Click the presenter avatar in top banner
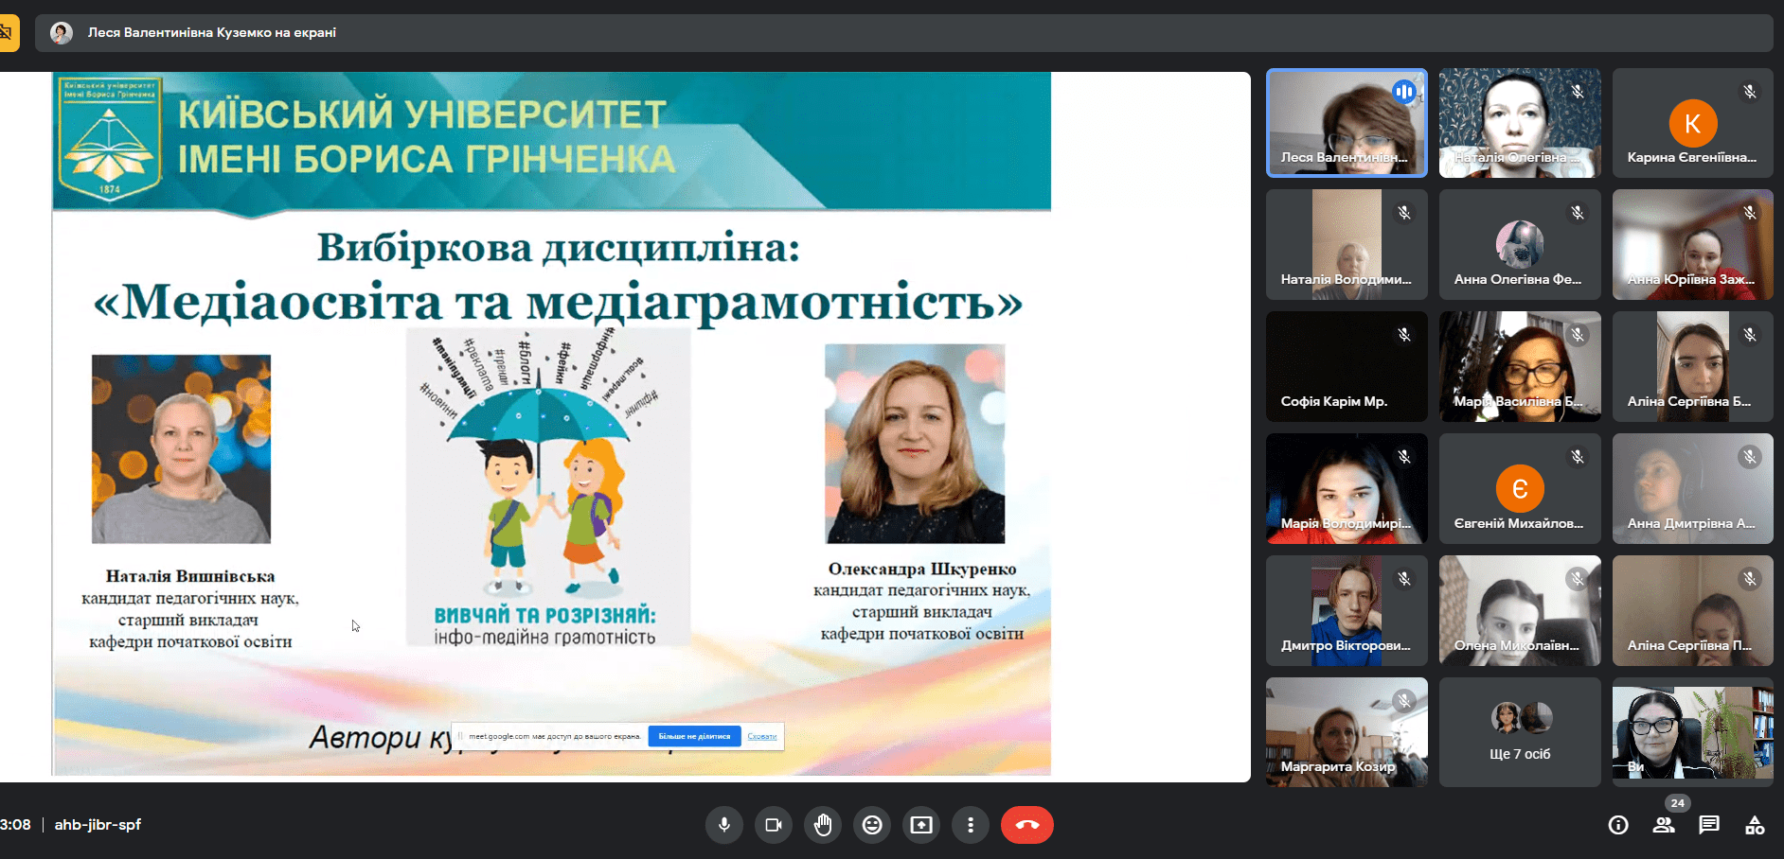 [x=62, y=33]
